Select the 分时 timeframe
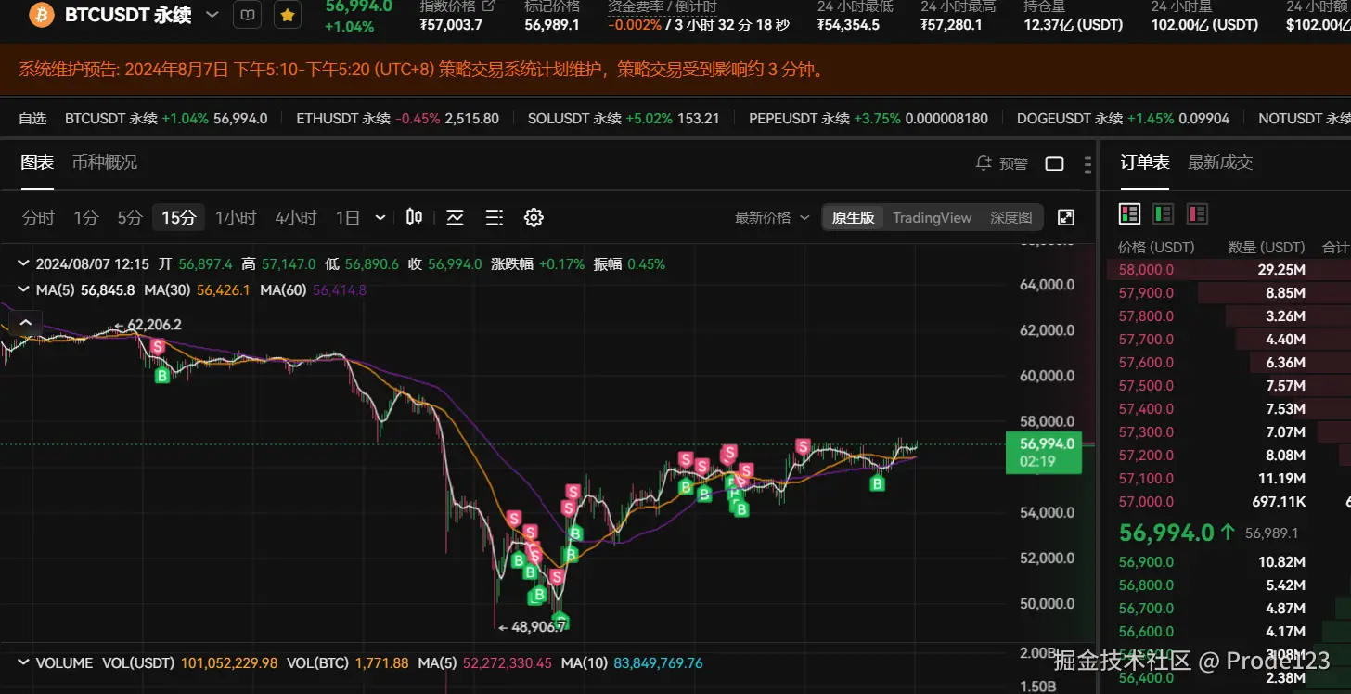This screenshot has height=694, width=1351. (x=38, y=217)
